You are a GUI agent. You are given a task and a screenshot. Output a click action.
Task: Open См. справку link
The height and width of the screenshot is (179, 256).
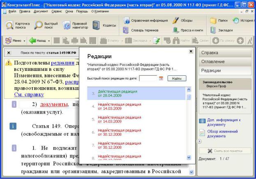click(x=29, y=94)
